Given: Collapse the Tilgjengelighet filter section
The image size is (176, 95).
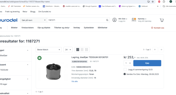Looking at the screenshot, I should tap(28, 79).
